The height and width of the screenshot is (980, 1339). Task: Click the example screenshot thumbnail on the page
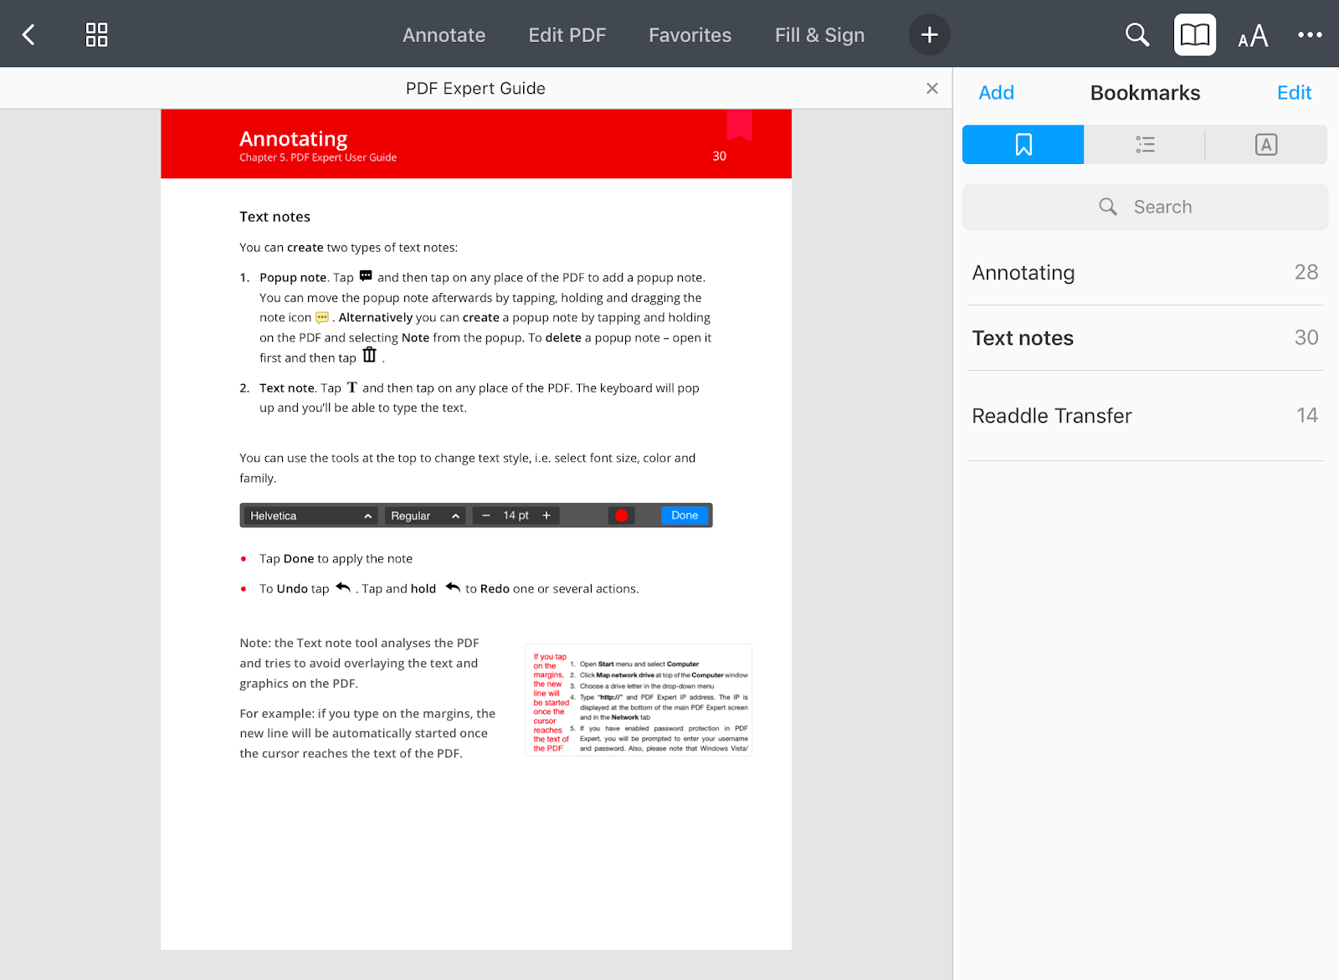[x=639, y=700]
